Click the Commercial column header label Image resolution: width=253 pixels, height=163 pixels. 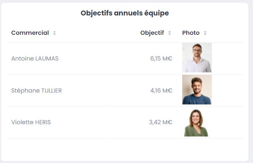click(x=30, y=33)
